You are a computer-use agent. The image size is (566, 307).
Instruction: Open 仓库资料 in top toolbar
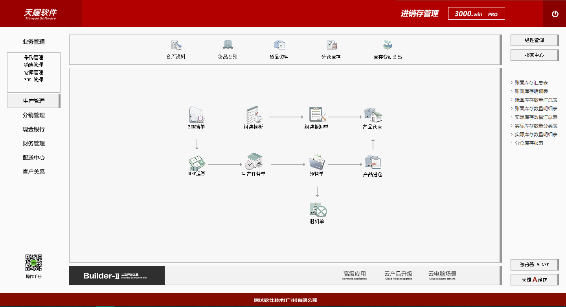tap(176, 45)
